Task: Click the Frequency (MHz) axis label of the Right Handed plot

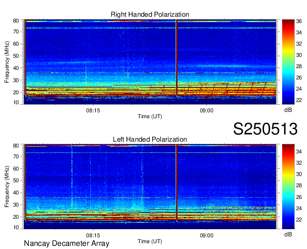Action: (7, 62)
